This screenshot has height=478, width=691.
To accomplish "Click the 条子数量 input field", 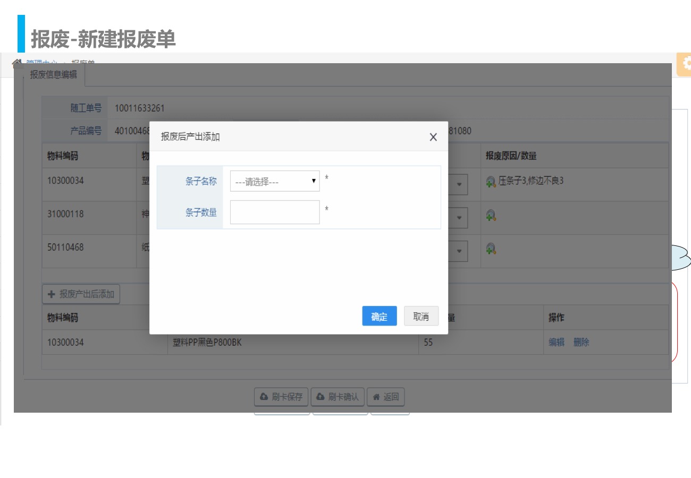I will click(x=275, y=212).
